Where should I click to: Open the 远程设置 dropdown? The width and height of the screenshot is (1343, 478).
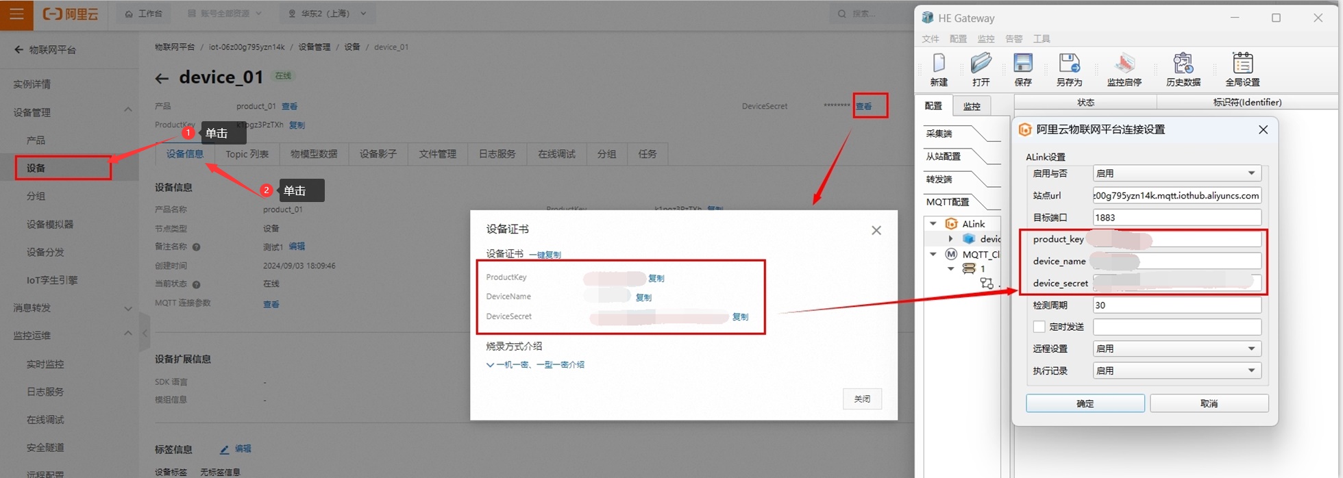pyautogui.click(x=1176, y=349)
